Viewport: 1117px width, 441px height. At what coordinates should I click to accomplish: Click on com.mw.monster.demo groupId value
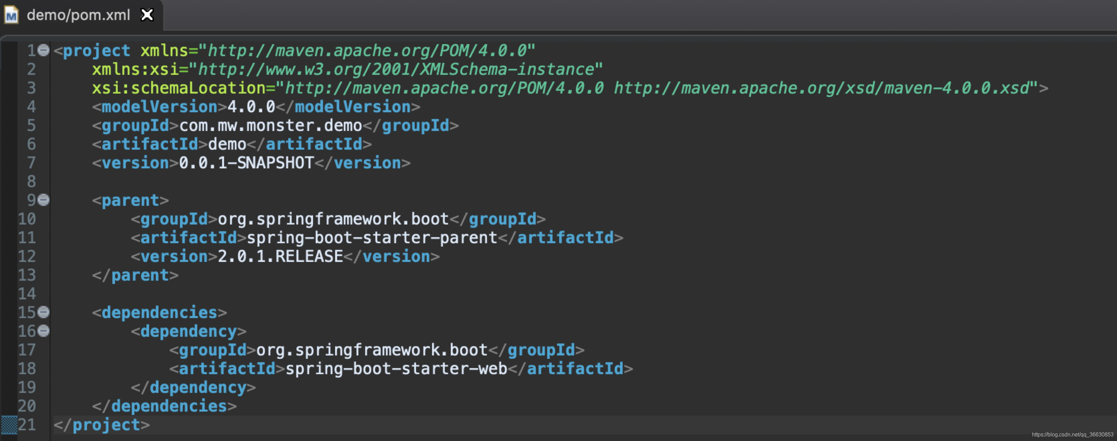pyautogui.click(x=270, y=126)
